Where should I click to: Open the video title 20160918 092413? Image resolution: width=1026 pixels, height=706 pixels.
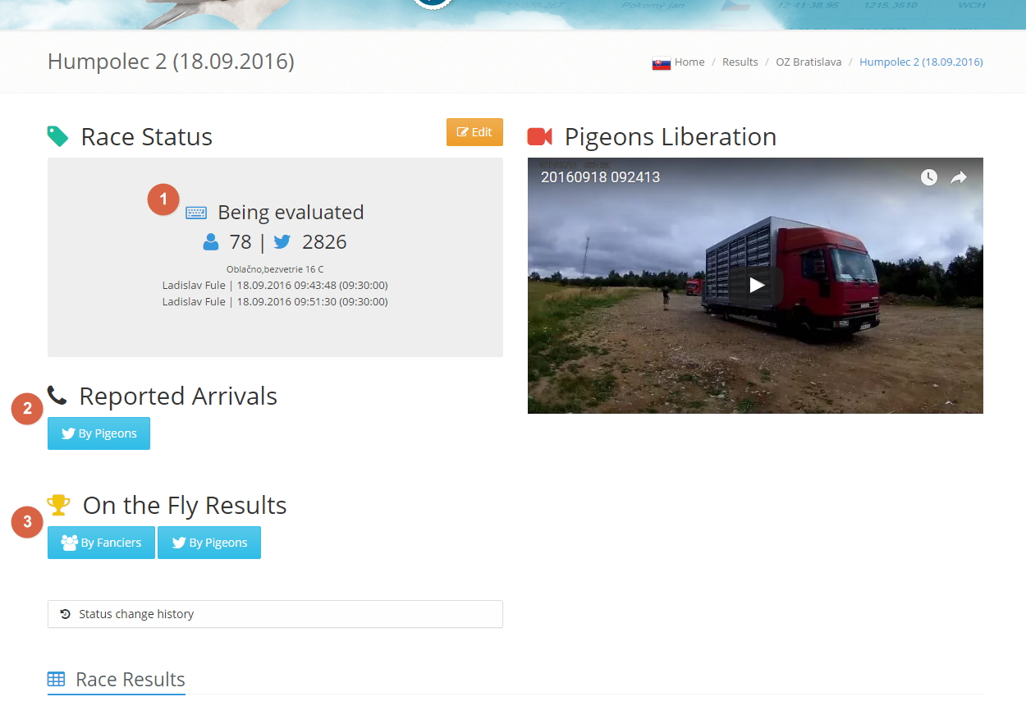[x=600, y=177]
